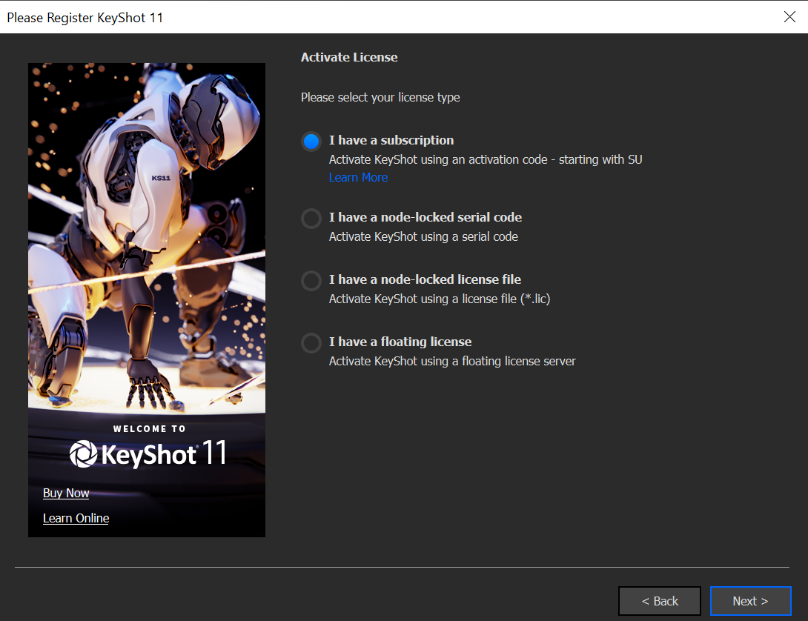Open the Learn More link about subscriptions
This screenshot has height=621, width=808.
[358, 177]
